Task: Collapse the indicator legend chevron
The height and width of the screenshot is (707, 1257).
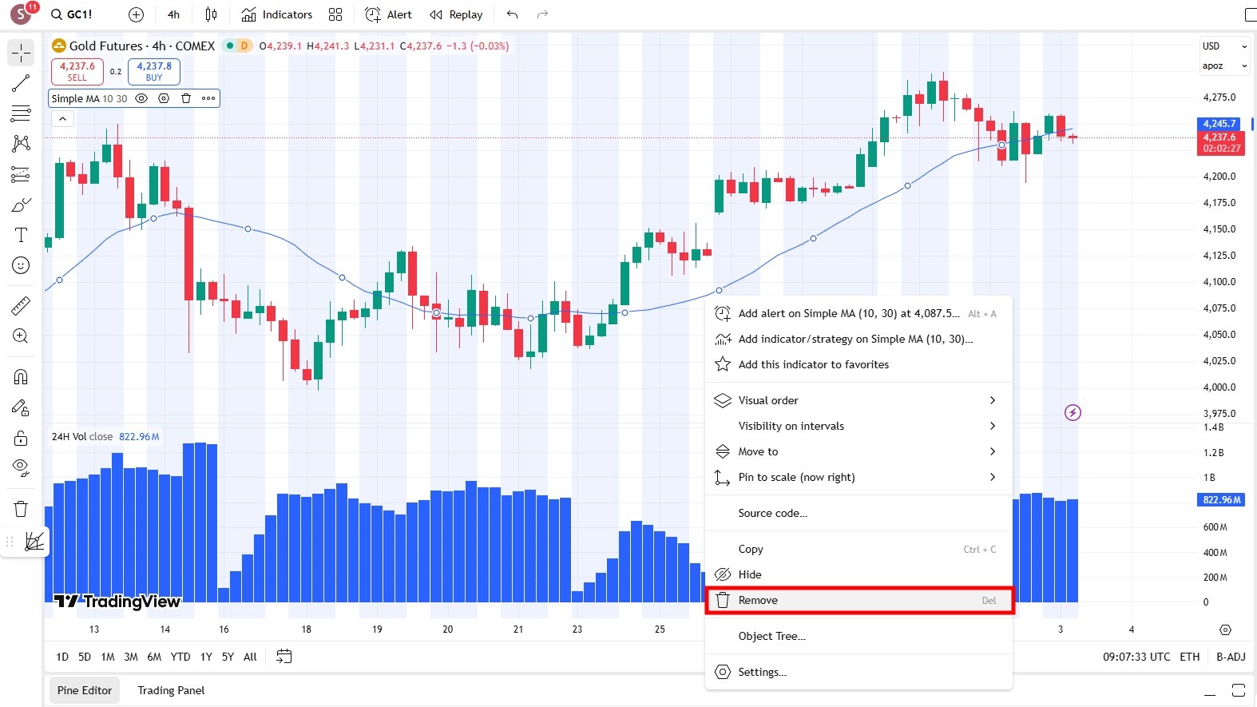Action: tap(62, 119)
